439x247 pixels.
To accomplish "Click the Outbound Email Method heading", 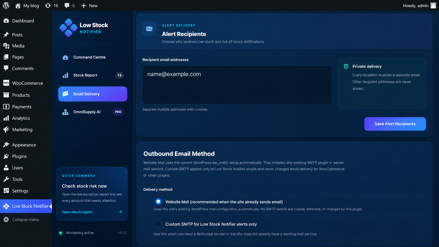I will 179,154.
